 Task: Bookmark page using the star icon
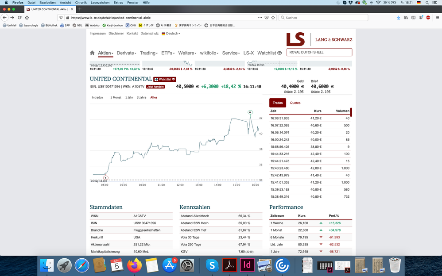[x=273, y=18]
